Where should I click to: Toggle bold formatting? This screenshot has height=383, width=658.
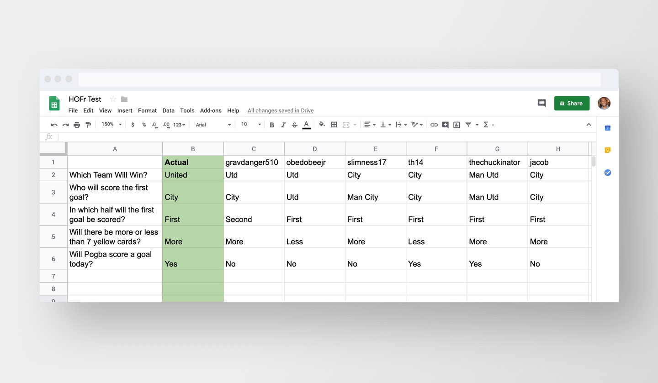272,125
